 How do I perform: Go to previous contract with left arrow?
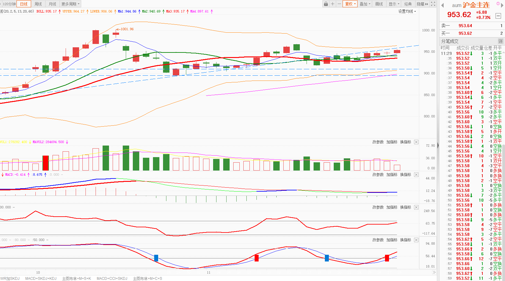pos(442,5)
